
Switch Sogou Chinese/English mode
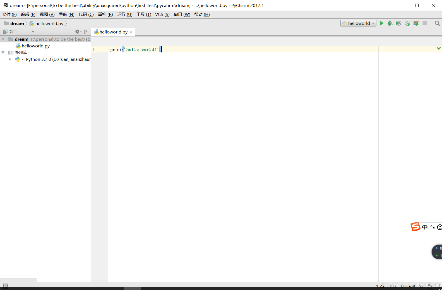[x=425, y=227]
